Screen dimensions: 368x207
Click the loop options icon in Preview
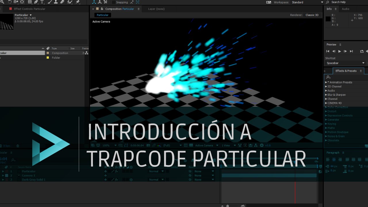coord(362,51)
